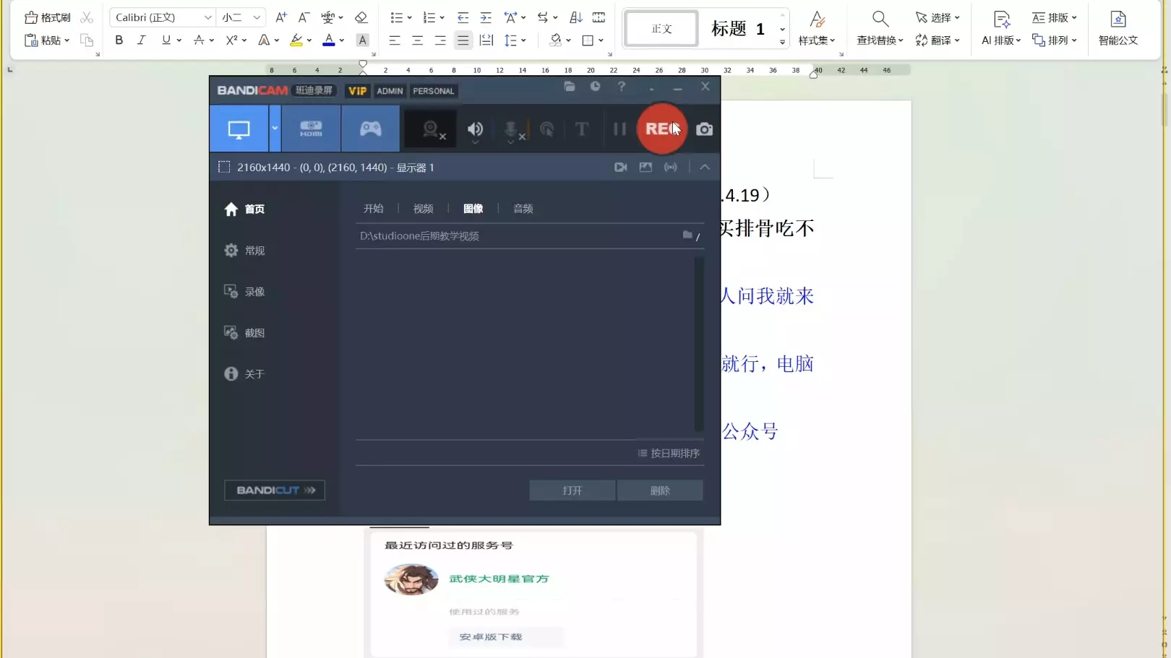Toggle bold formatting

tap(119, 40)
